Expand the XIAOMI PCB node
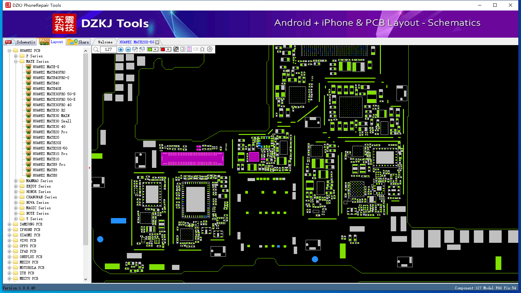 point(9,235)
